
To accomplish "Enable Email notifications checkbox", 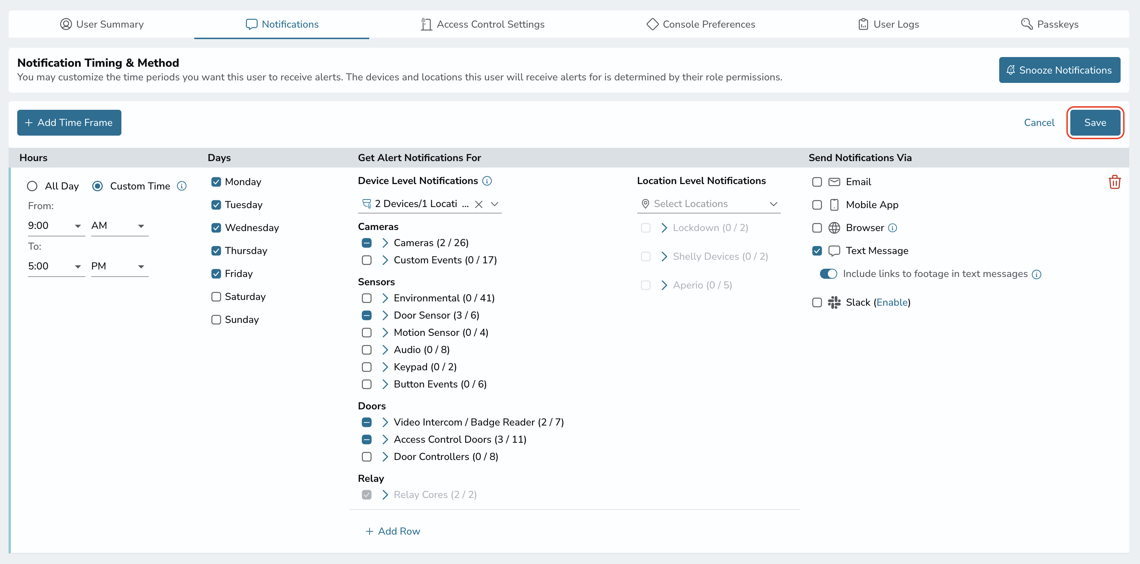I will coord(817,182).
